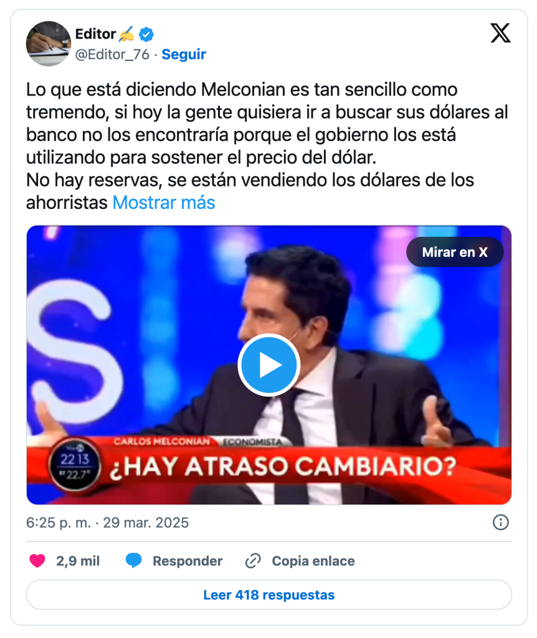537x638 pixels.
Task: Click the ¿Hay atraso cambiario? video banner
Action: 283,466
